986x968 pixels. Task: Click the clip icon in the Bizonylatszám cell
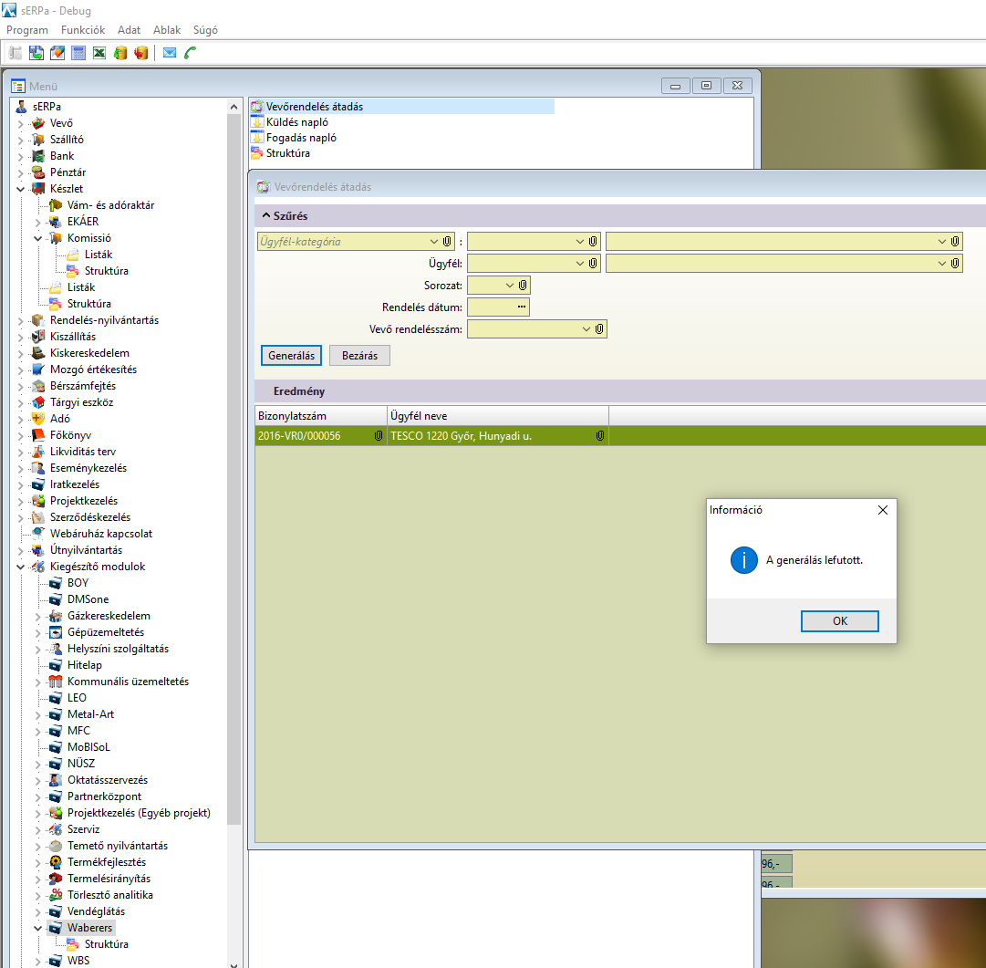tap(379, 436)
